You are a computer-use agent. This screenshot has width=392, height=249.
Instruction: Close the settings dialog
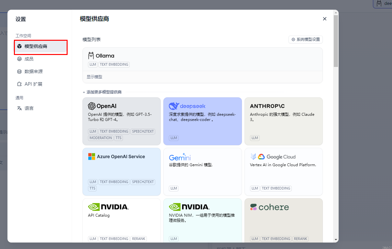[x=325, y=19]
